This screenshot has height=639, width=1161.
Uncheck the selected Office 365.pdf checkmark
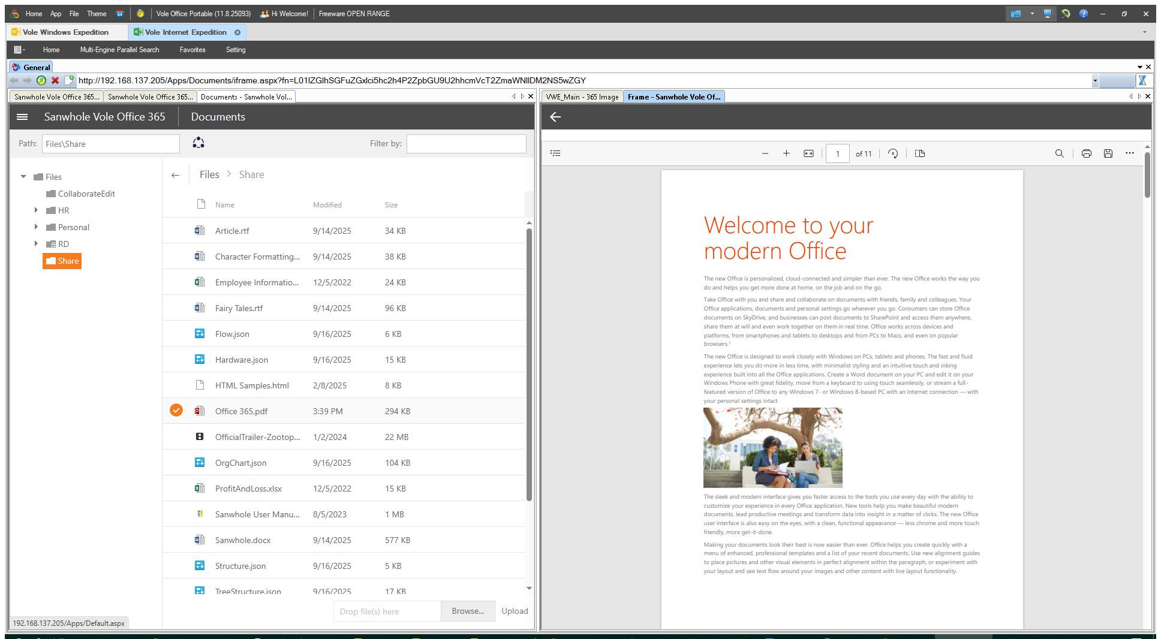pos(176,411)
